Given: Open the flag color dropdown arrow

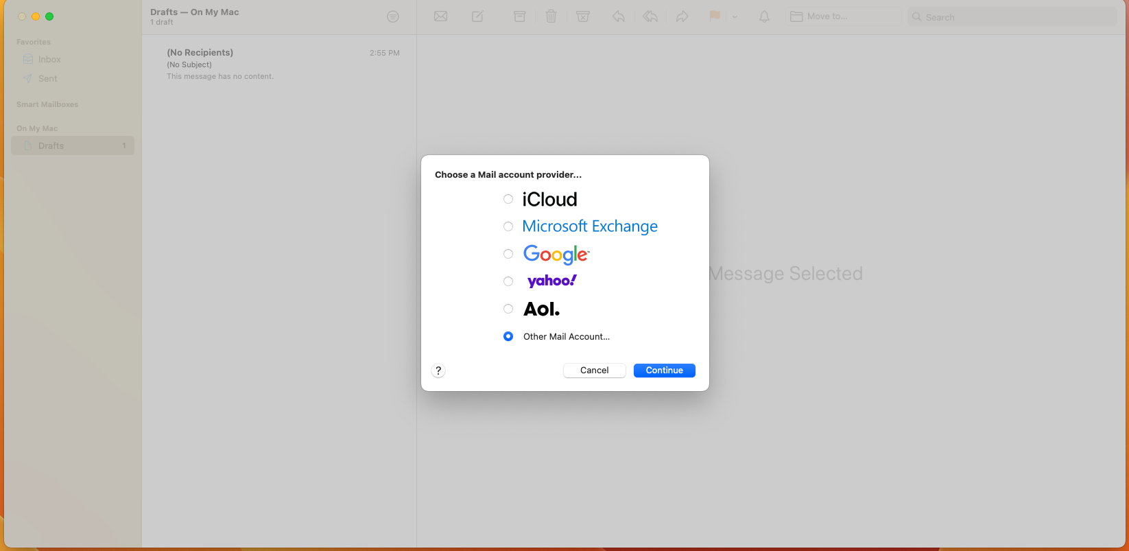Looking at the screenshot, I should tap(735, 16).
